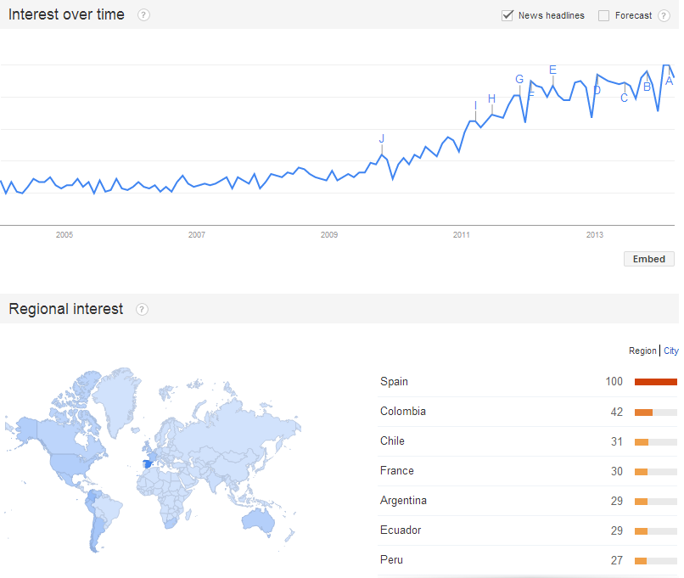This screenshot has width=684, height=578.
Task: Click news headline marker E
Action: pyautogui.click(x=552, y=70)
